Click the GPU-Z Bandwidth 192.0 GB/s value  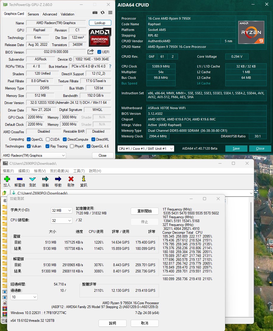tap(95, 96)
